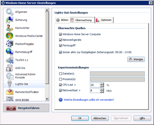Decrease Netzwerklast value with down arrow
The image size is (154, 125).
point(102,92)
